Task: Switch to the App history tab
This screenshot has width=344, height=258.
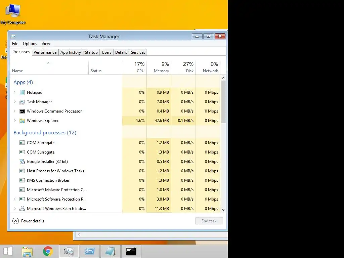Action: tap(71, 52)
